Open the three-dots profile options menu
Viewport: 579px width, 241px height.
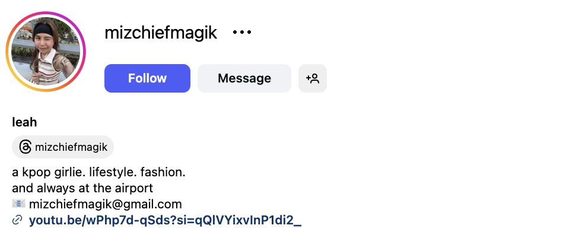tap(242, 33)
